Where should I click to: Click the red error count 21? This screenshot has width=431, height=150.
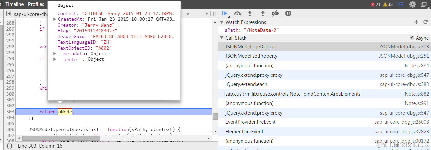click(x=376, y=4)
